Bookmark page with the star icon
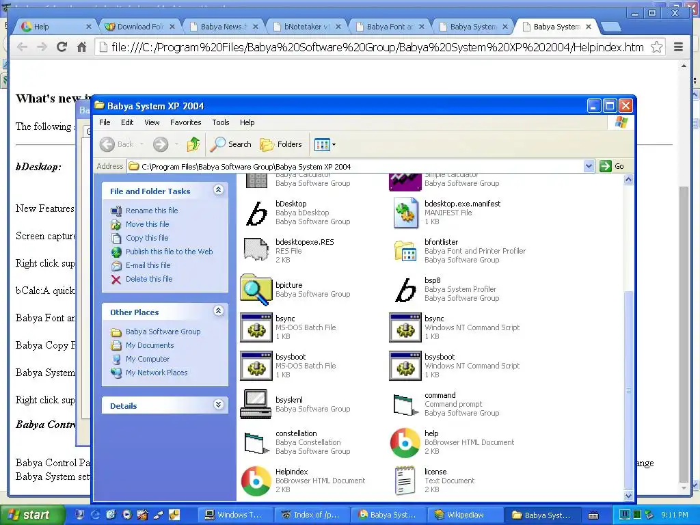Viewport: 700px width, 525px height. (656, 47)
